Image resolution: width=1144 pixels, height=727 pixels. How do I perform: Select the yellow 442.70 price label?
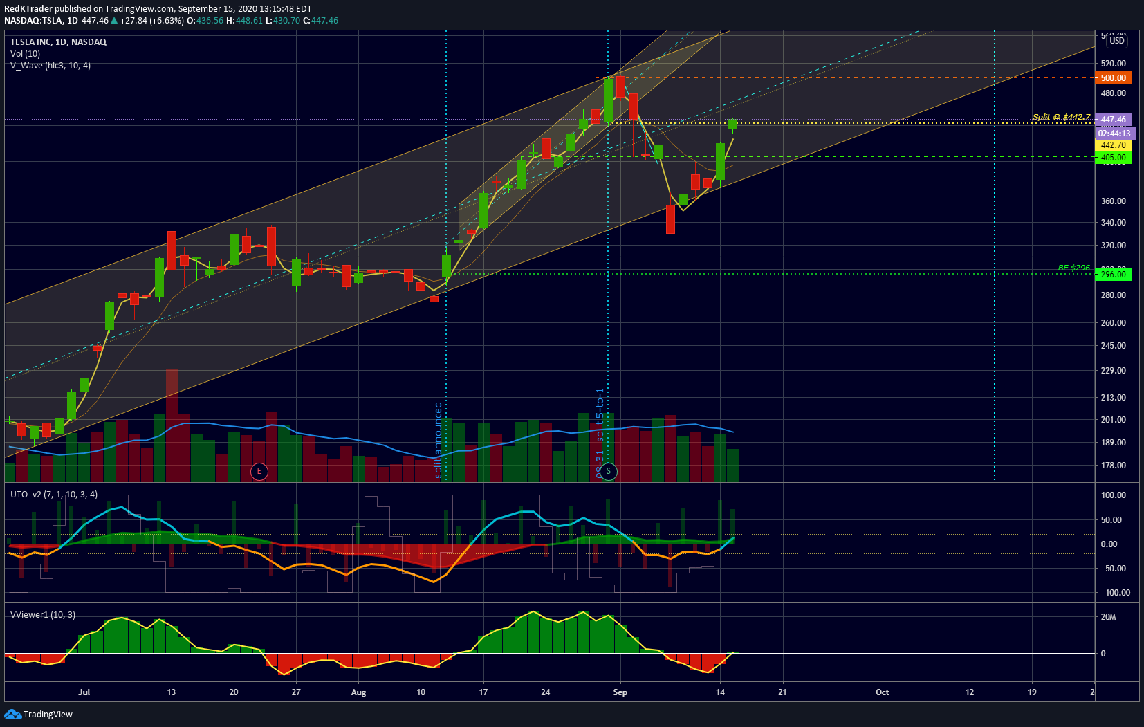coord(1113,145)
